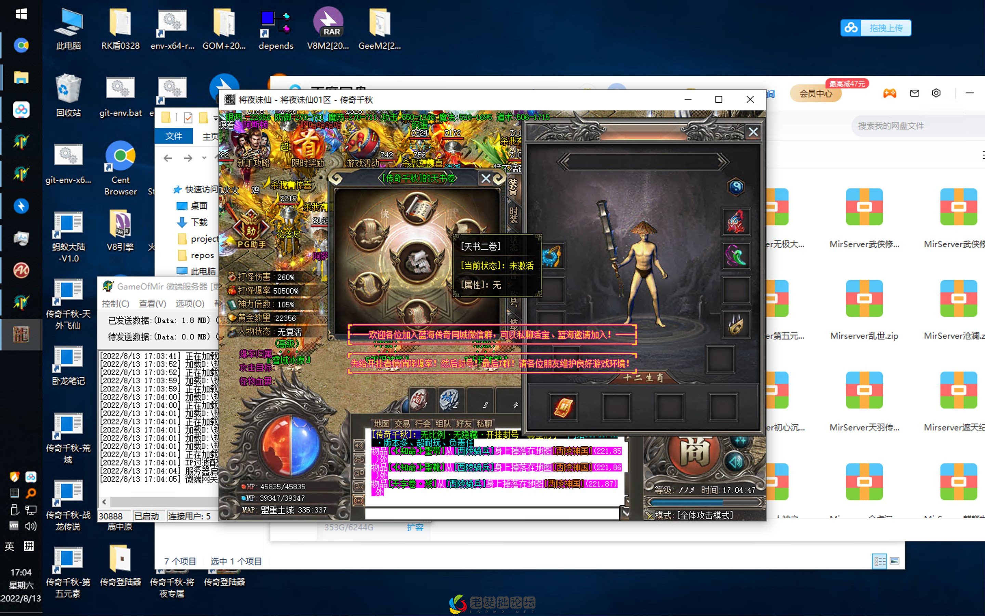The image size is (985, 616).
Task: Open the 文件 tab in File Explorer
Action: pos(173,136)
